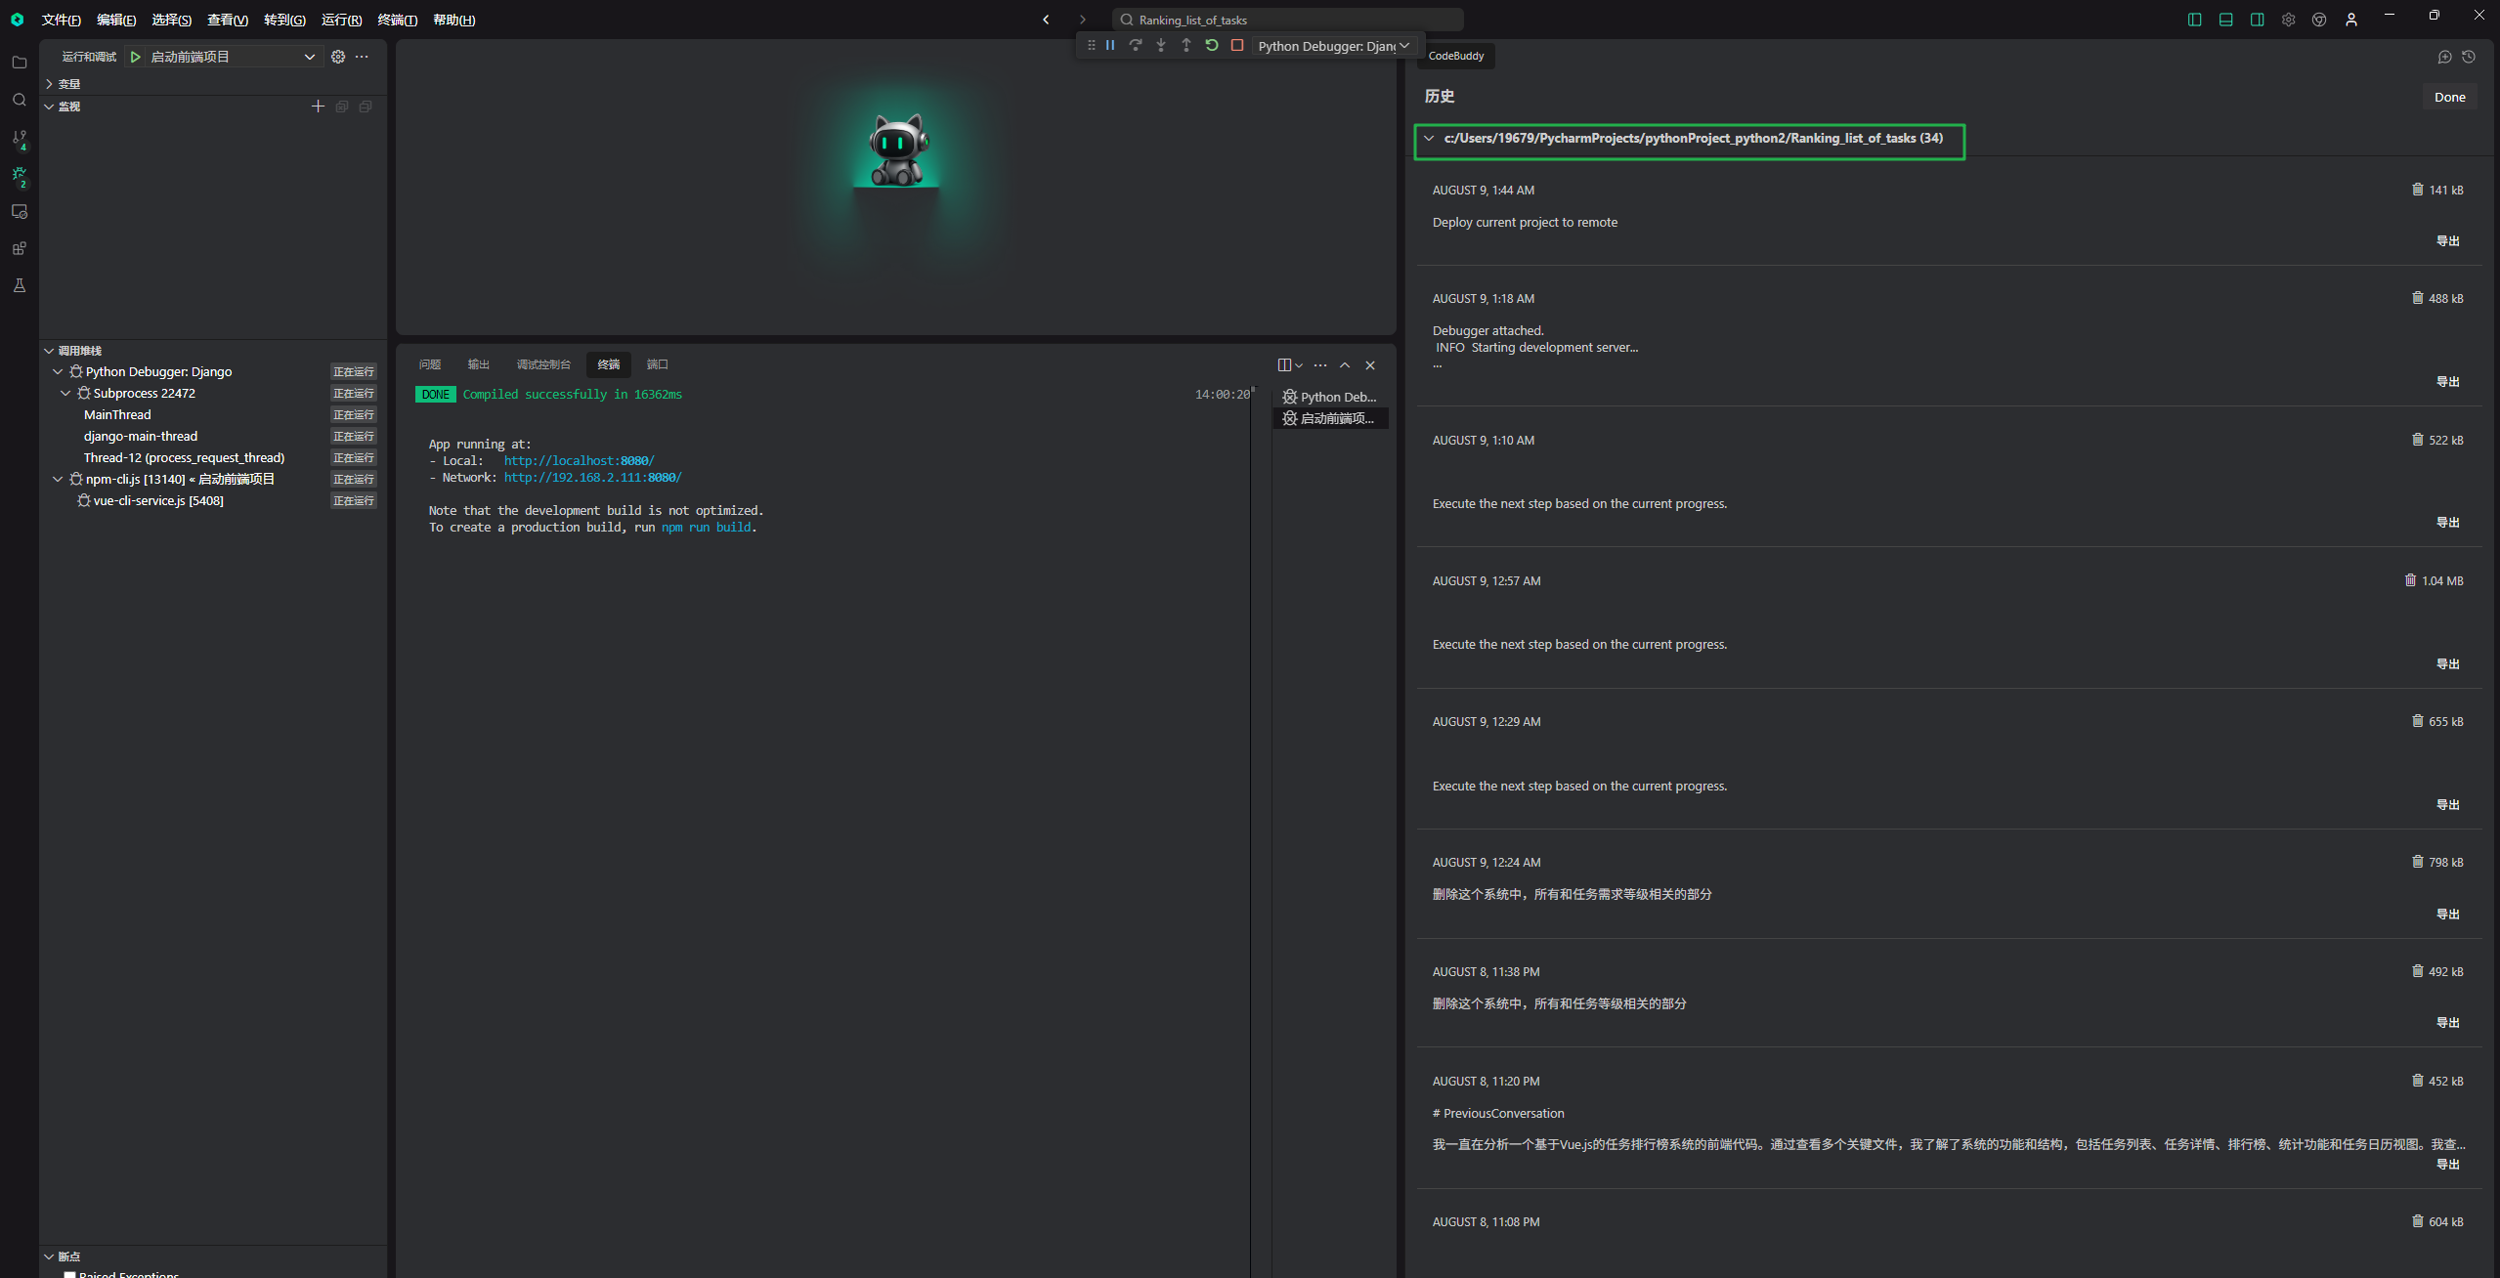Open the 终端 menu in menu bar
The image size is (2500, 1278).
[x=397, y=20]
